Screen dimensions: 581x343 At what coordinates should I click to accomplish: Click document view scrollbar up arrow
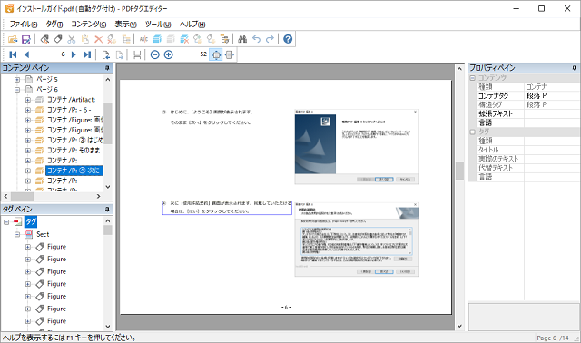pyautogui.click(x=459, y=69)
